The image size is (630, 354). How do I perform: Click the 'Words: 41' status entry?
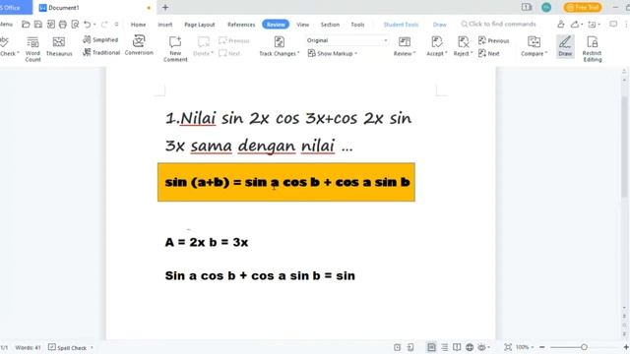[28, 347]
